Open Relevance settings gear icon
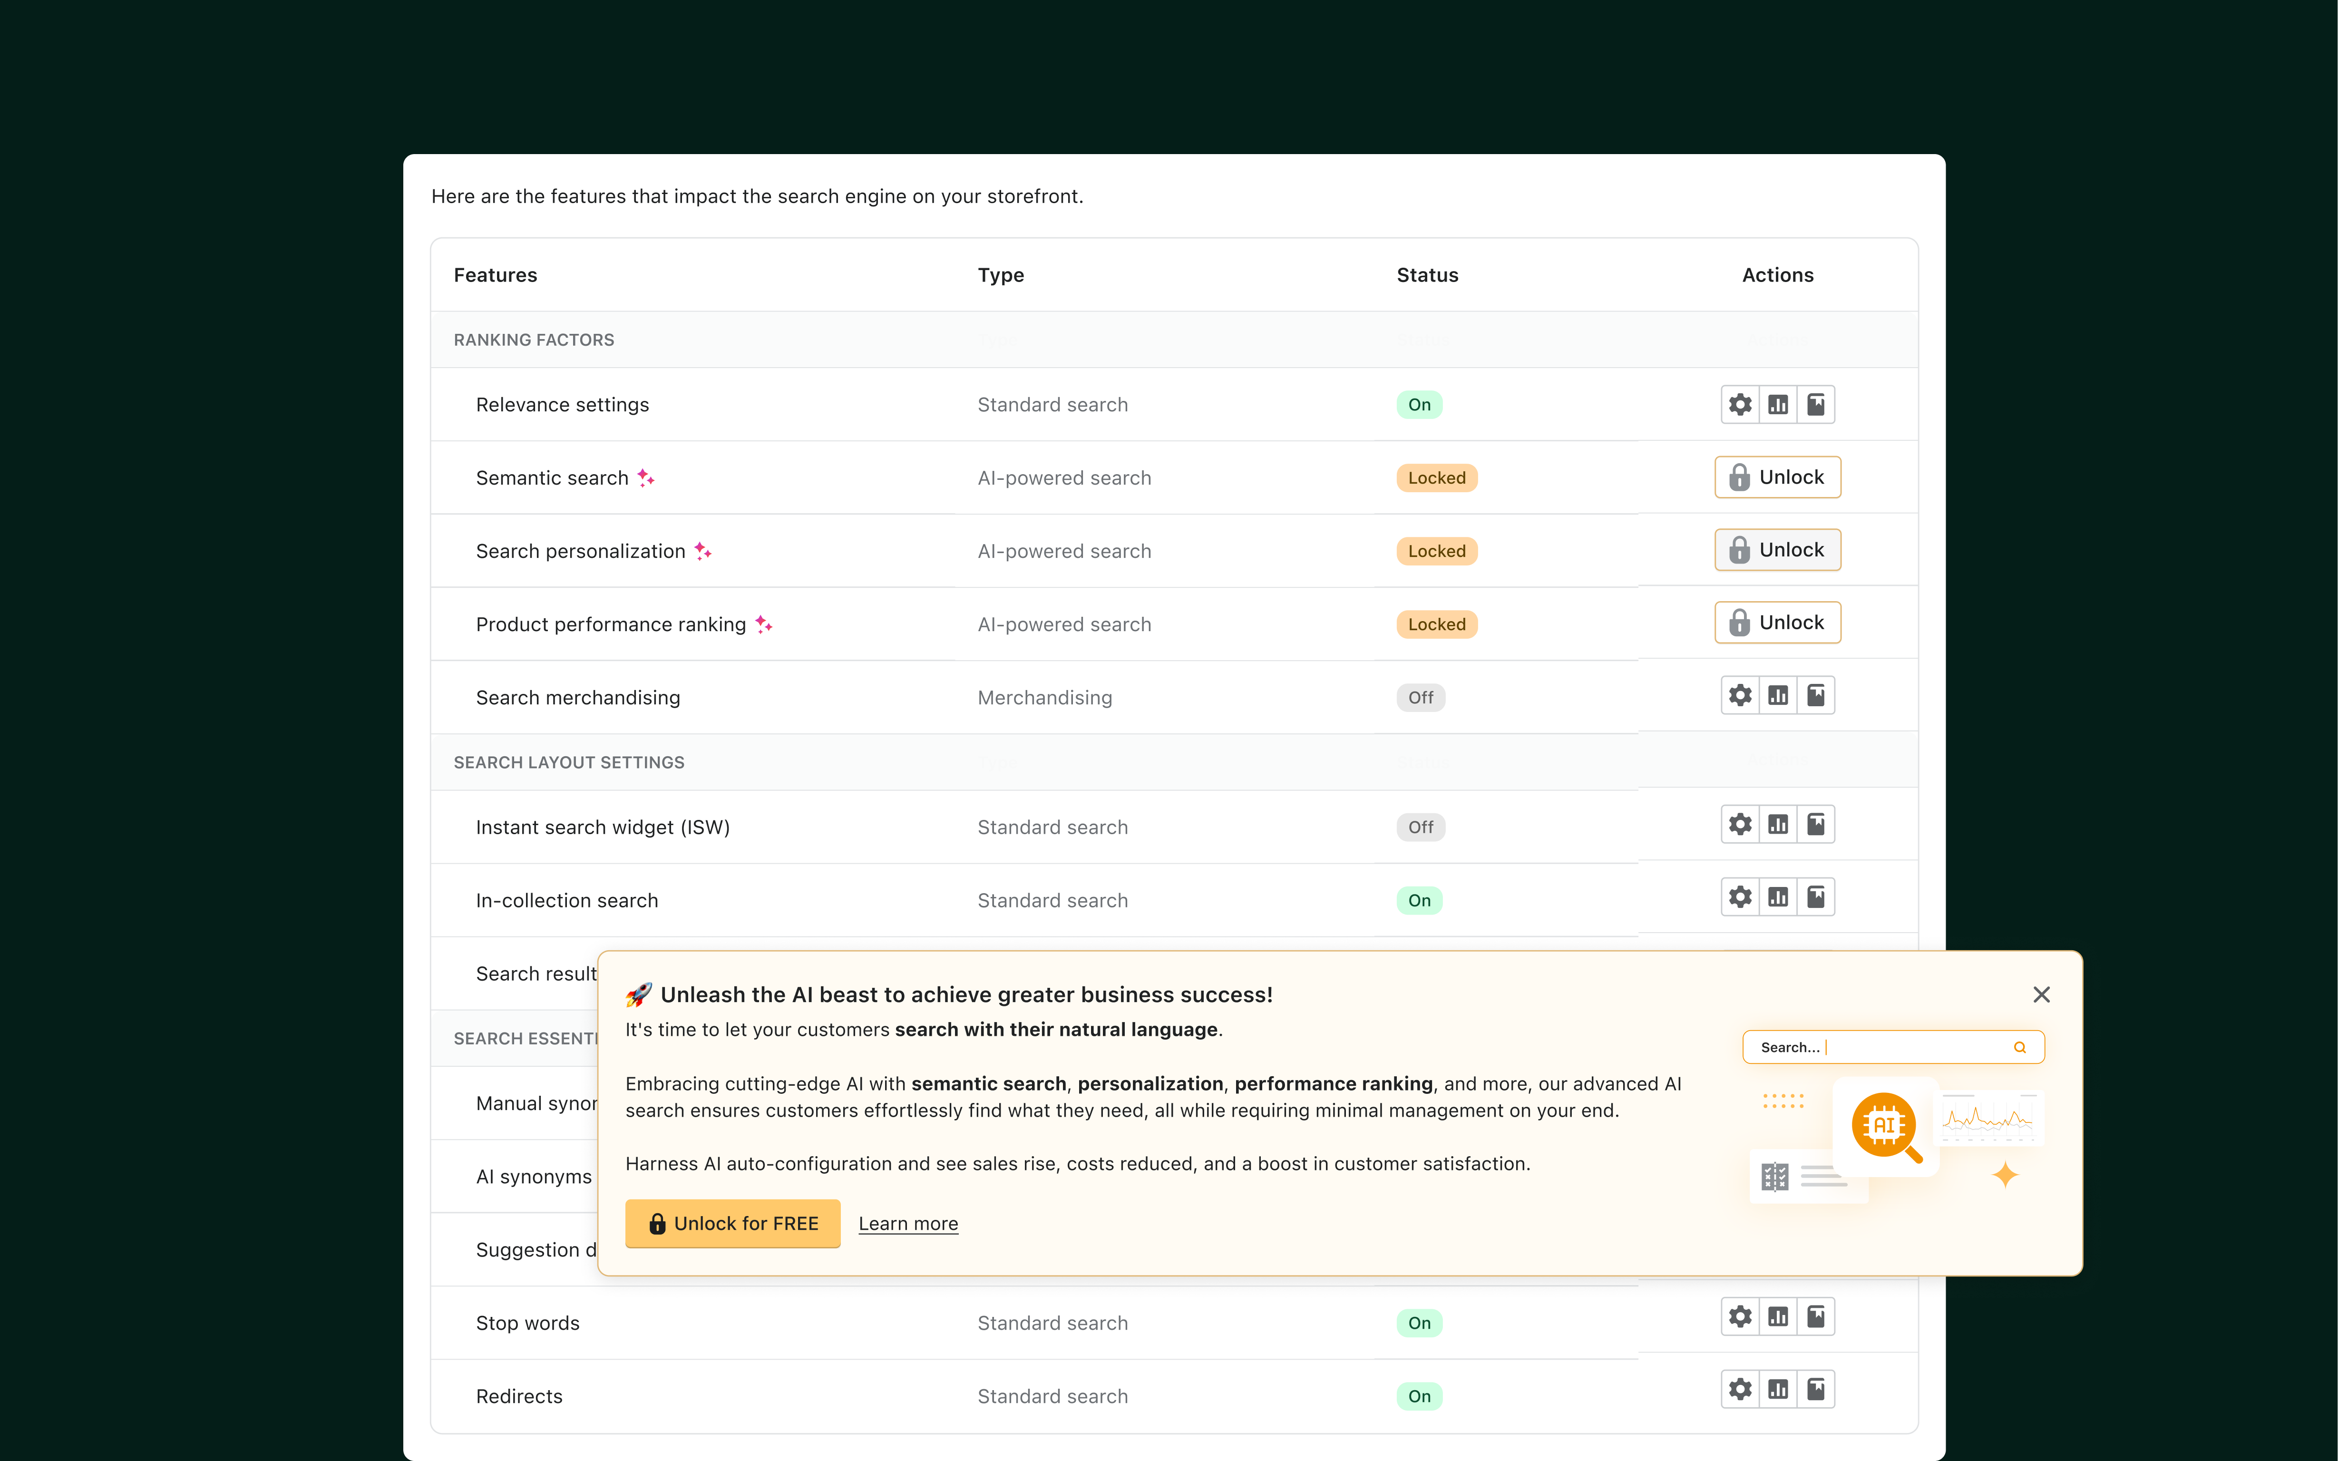 pyautogui.click(x=1740, y=405)
